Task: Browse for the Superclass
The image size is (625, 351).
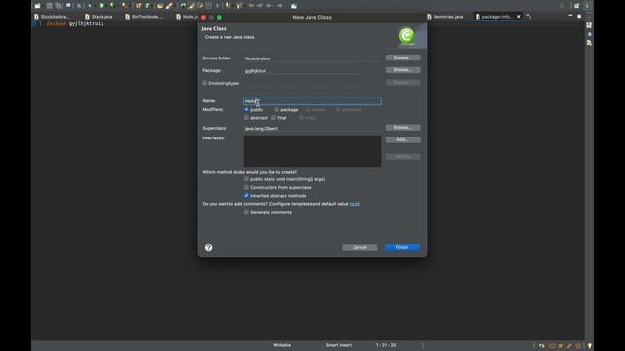Action: click(x=402, y=128)
